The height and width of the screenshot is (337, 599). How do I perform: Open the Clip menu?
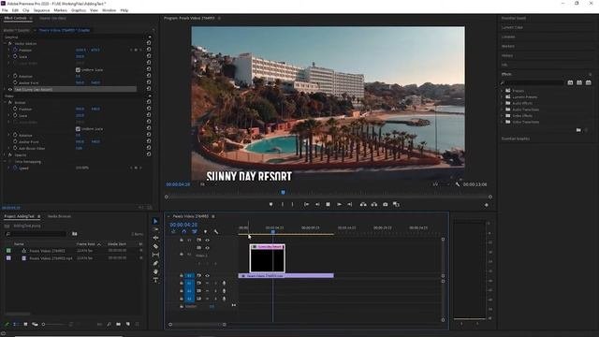(26, 10)
